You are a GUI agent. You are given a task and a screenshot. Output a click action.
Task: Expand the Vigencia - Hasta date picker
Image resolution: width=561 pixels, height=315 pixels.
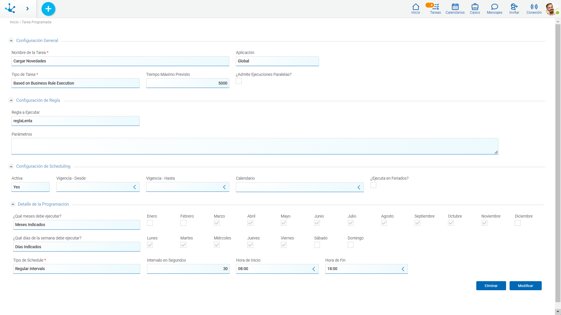[x=225, y=187]
